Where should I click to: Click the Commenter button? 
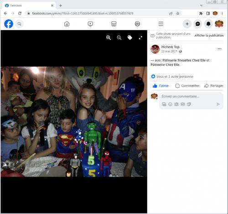point(187,86)
